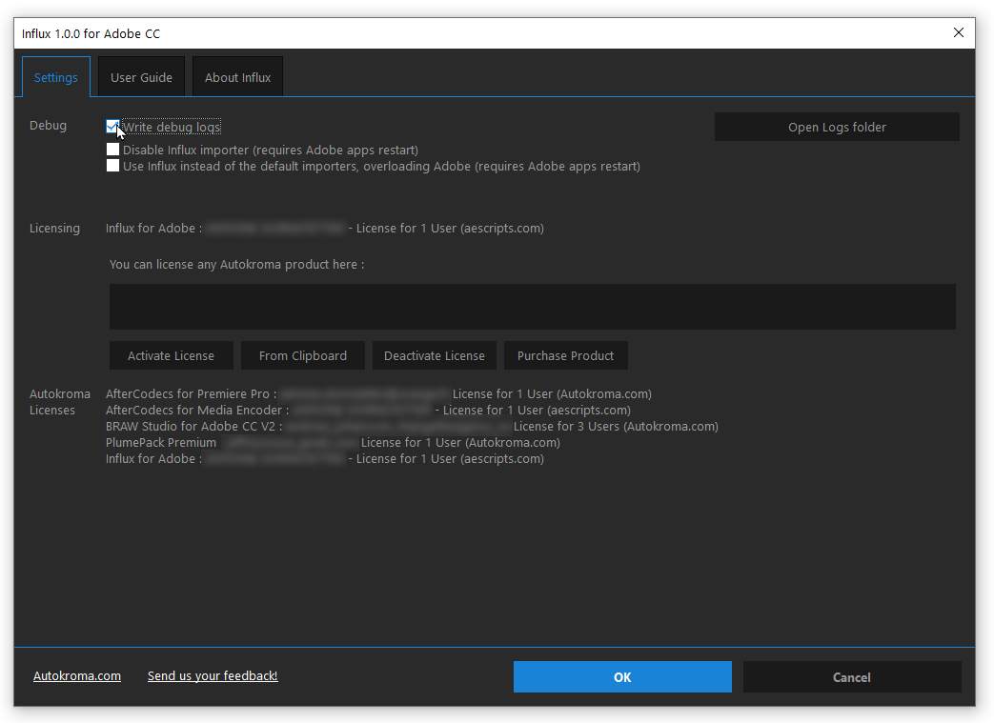
Task: Paste license key From Clipboard
Action: tap(302, 354)
